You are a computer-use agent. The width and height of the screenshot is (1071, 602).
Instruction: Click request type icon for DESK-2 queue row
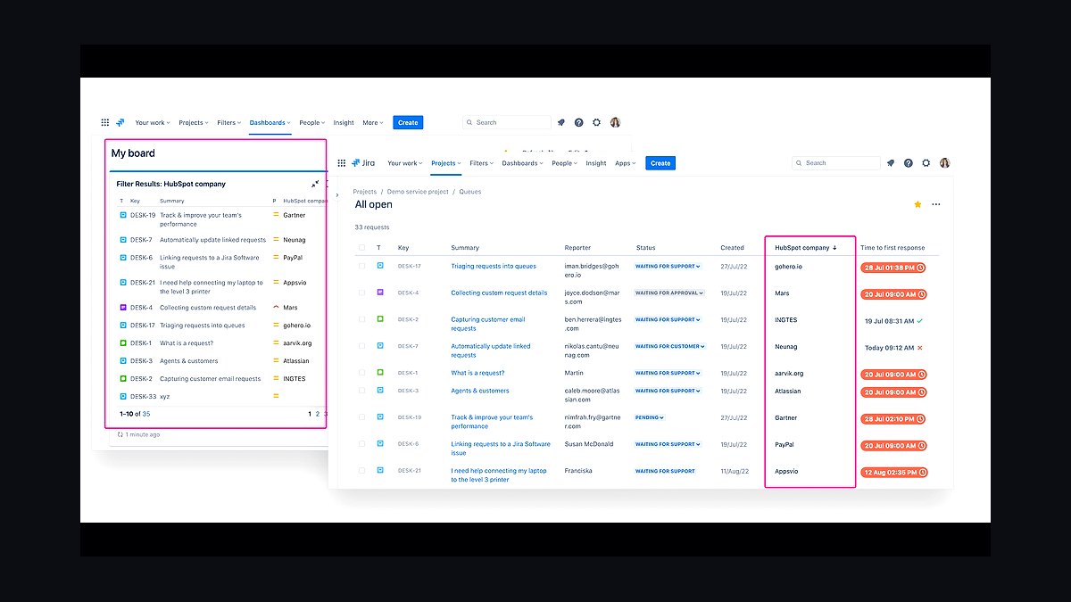coord(380,319)
